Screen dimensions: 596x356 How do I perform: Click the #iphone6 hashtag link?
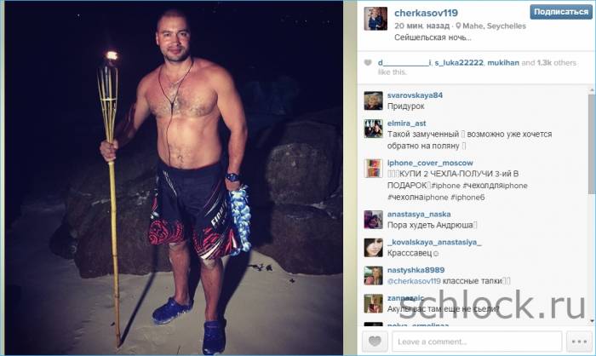click(x=467, y=198)
